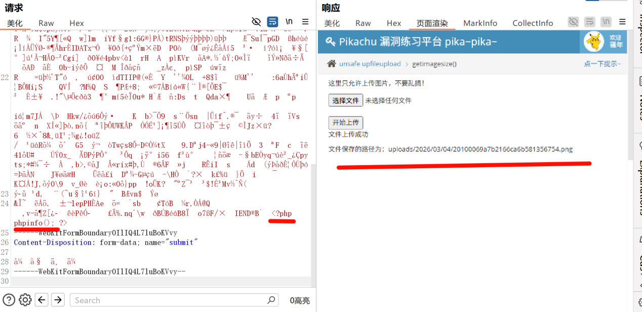
Task: Click the 请求 panel title
Action: (x=14, y=7)
